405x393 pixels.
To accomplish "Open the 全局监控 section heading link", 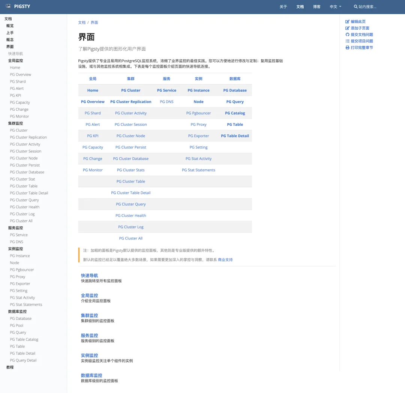I will (89, 295).
